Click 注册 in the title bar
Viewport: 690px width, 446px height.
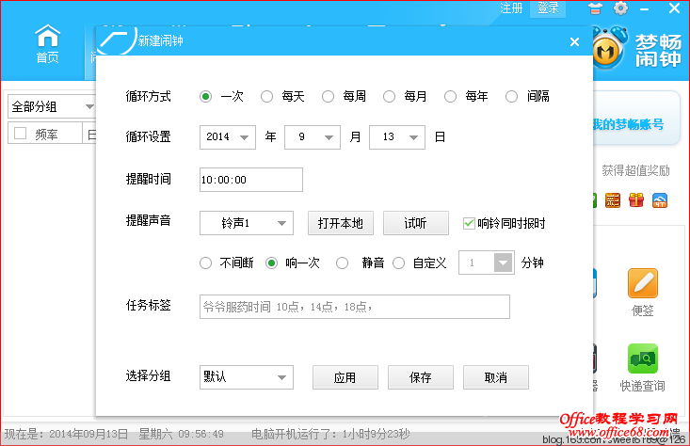(x=512, y=8)
